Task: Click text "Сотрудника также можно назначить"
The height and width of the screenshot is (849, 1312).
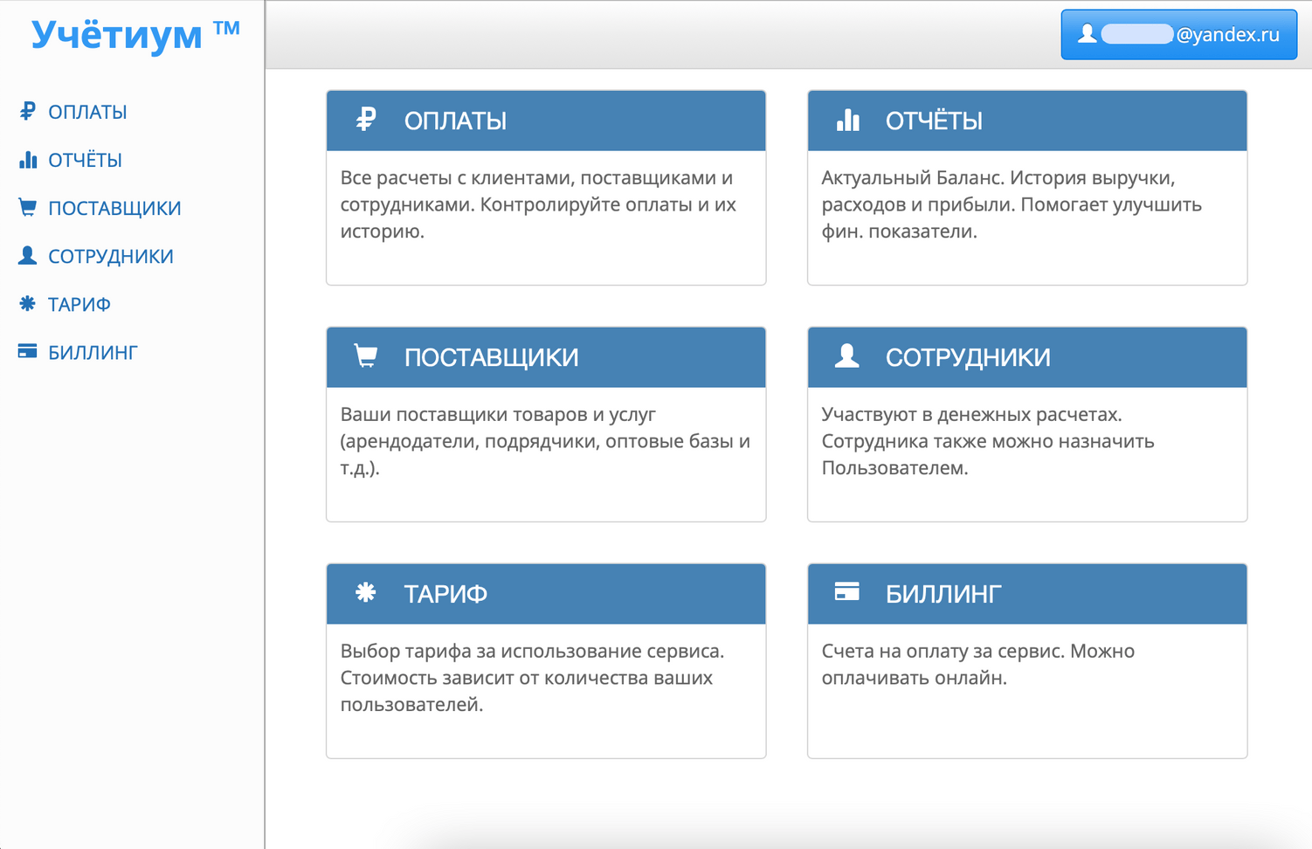Action: coord(988,442)
